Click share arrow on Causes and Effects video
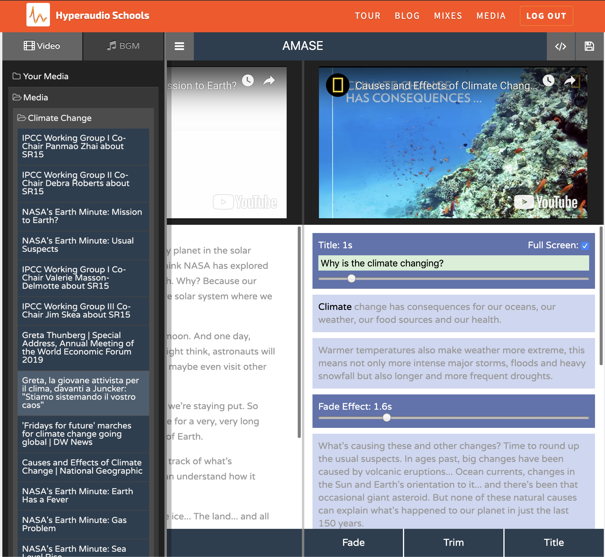 pos(570,80)
